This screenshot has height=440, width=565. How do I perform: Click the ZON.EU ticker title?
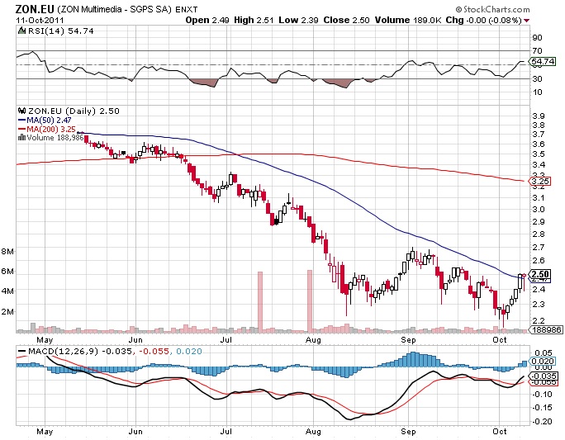(35, 9)
